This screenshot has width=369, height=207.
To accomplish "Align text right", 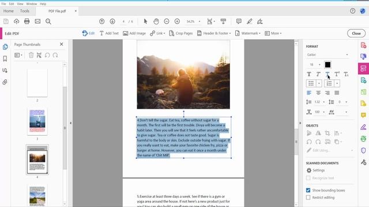I will (327, 93).
